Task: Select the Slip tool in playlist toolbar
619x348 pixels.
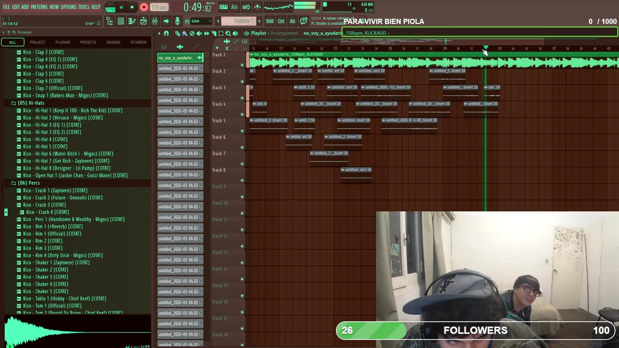Action: tap(206, 33)
